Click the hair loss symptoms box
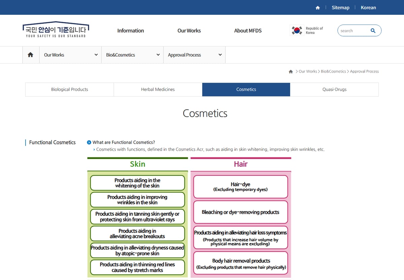Screen dimensions: 404x280 240,238
